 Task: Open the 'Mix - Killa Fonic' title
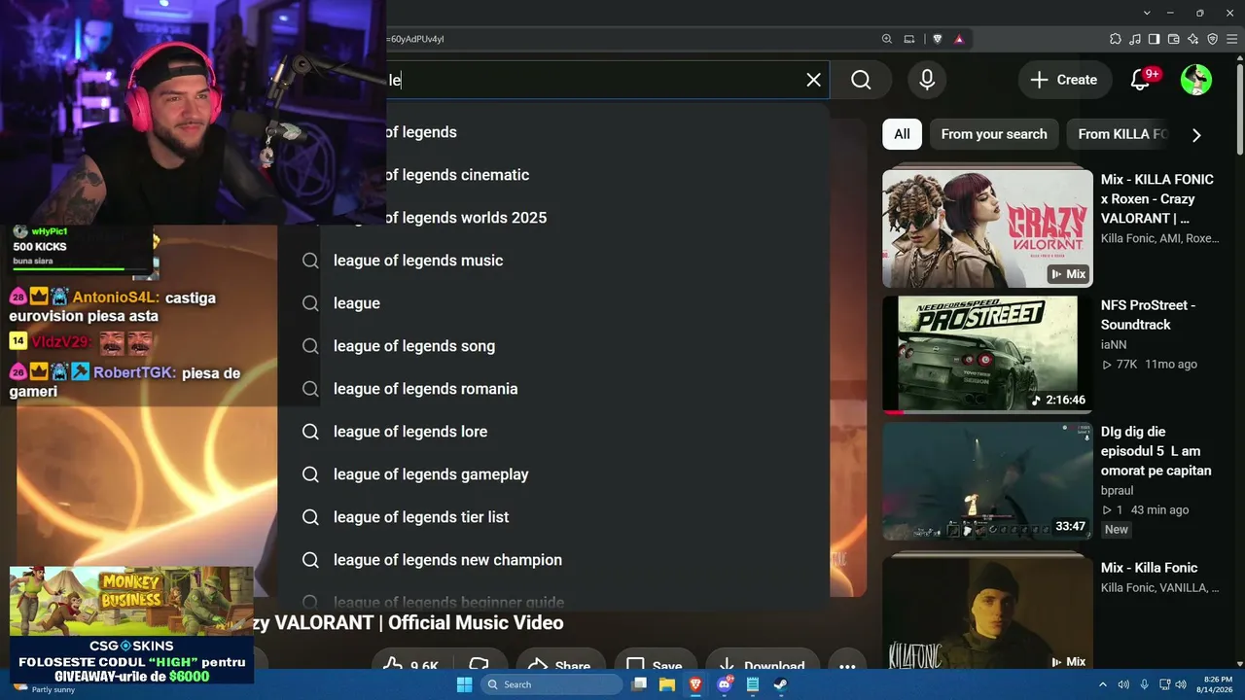pos(1150,568)
